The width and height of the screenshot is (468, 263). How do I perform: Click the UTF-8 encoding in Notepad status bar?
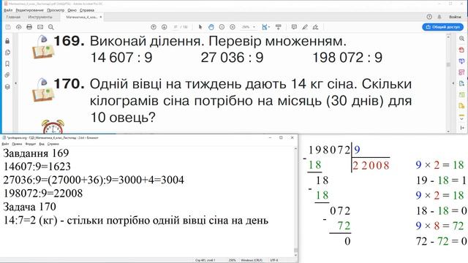[x=274, y=260]
